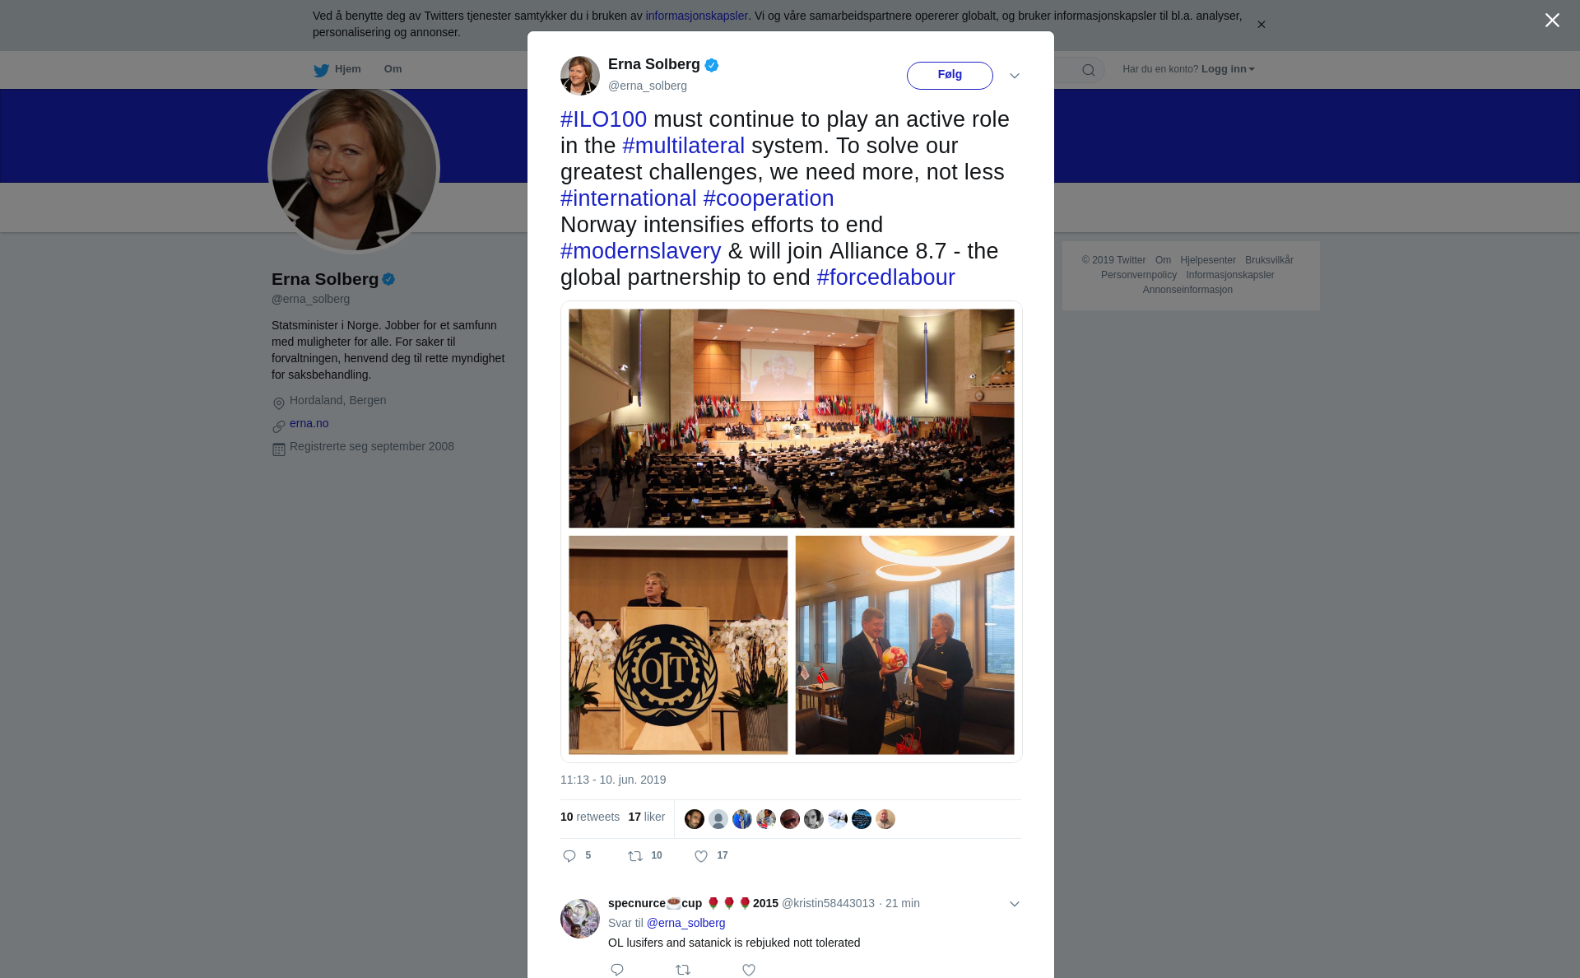Reply to the specnurce comment

coord(617,970)
